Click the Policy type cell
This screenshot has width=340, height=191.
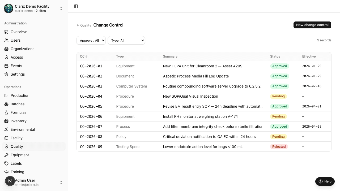click(x=121, y=137)
